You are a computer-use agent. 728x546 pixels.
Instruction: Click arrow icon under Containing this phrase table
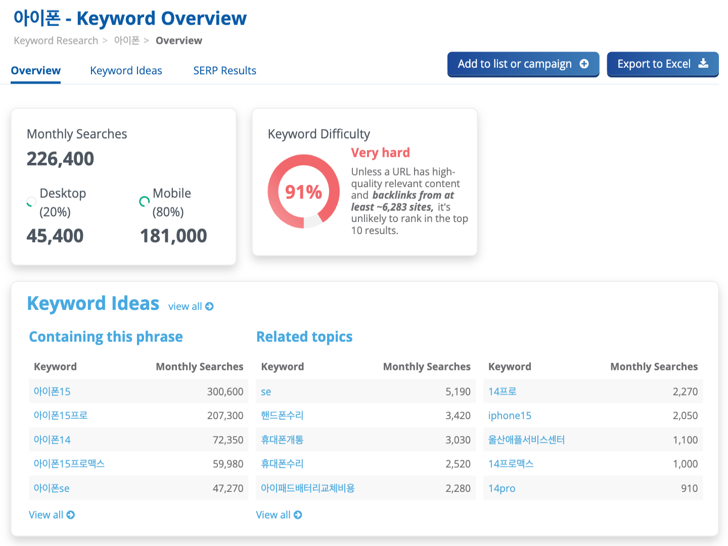(x=71, y=515)
